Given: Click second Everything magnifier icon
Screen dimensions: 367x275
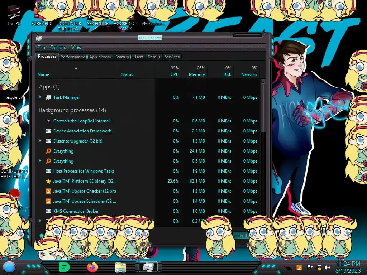Looking at the screenshot, I should 48,161.
